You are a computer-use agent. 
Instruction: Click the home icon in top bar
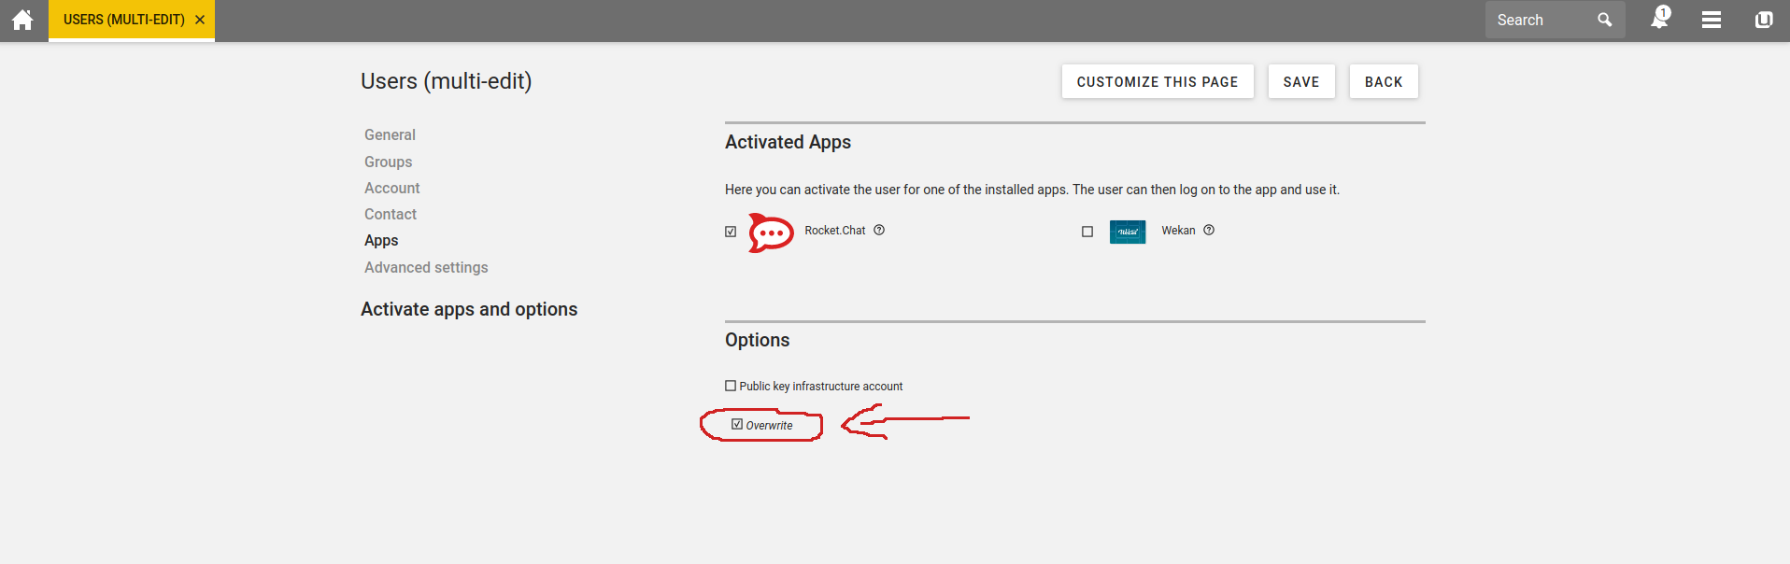click(x=22, y=20)
